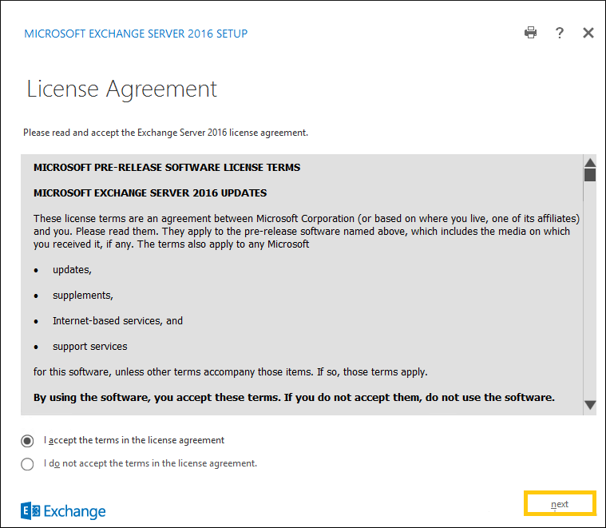
Task: Click the Exchange logo icon
Action: pos(30,511)
